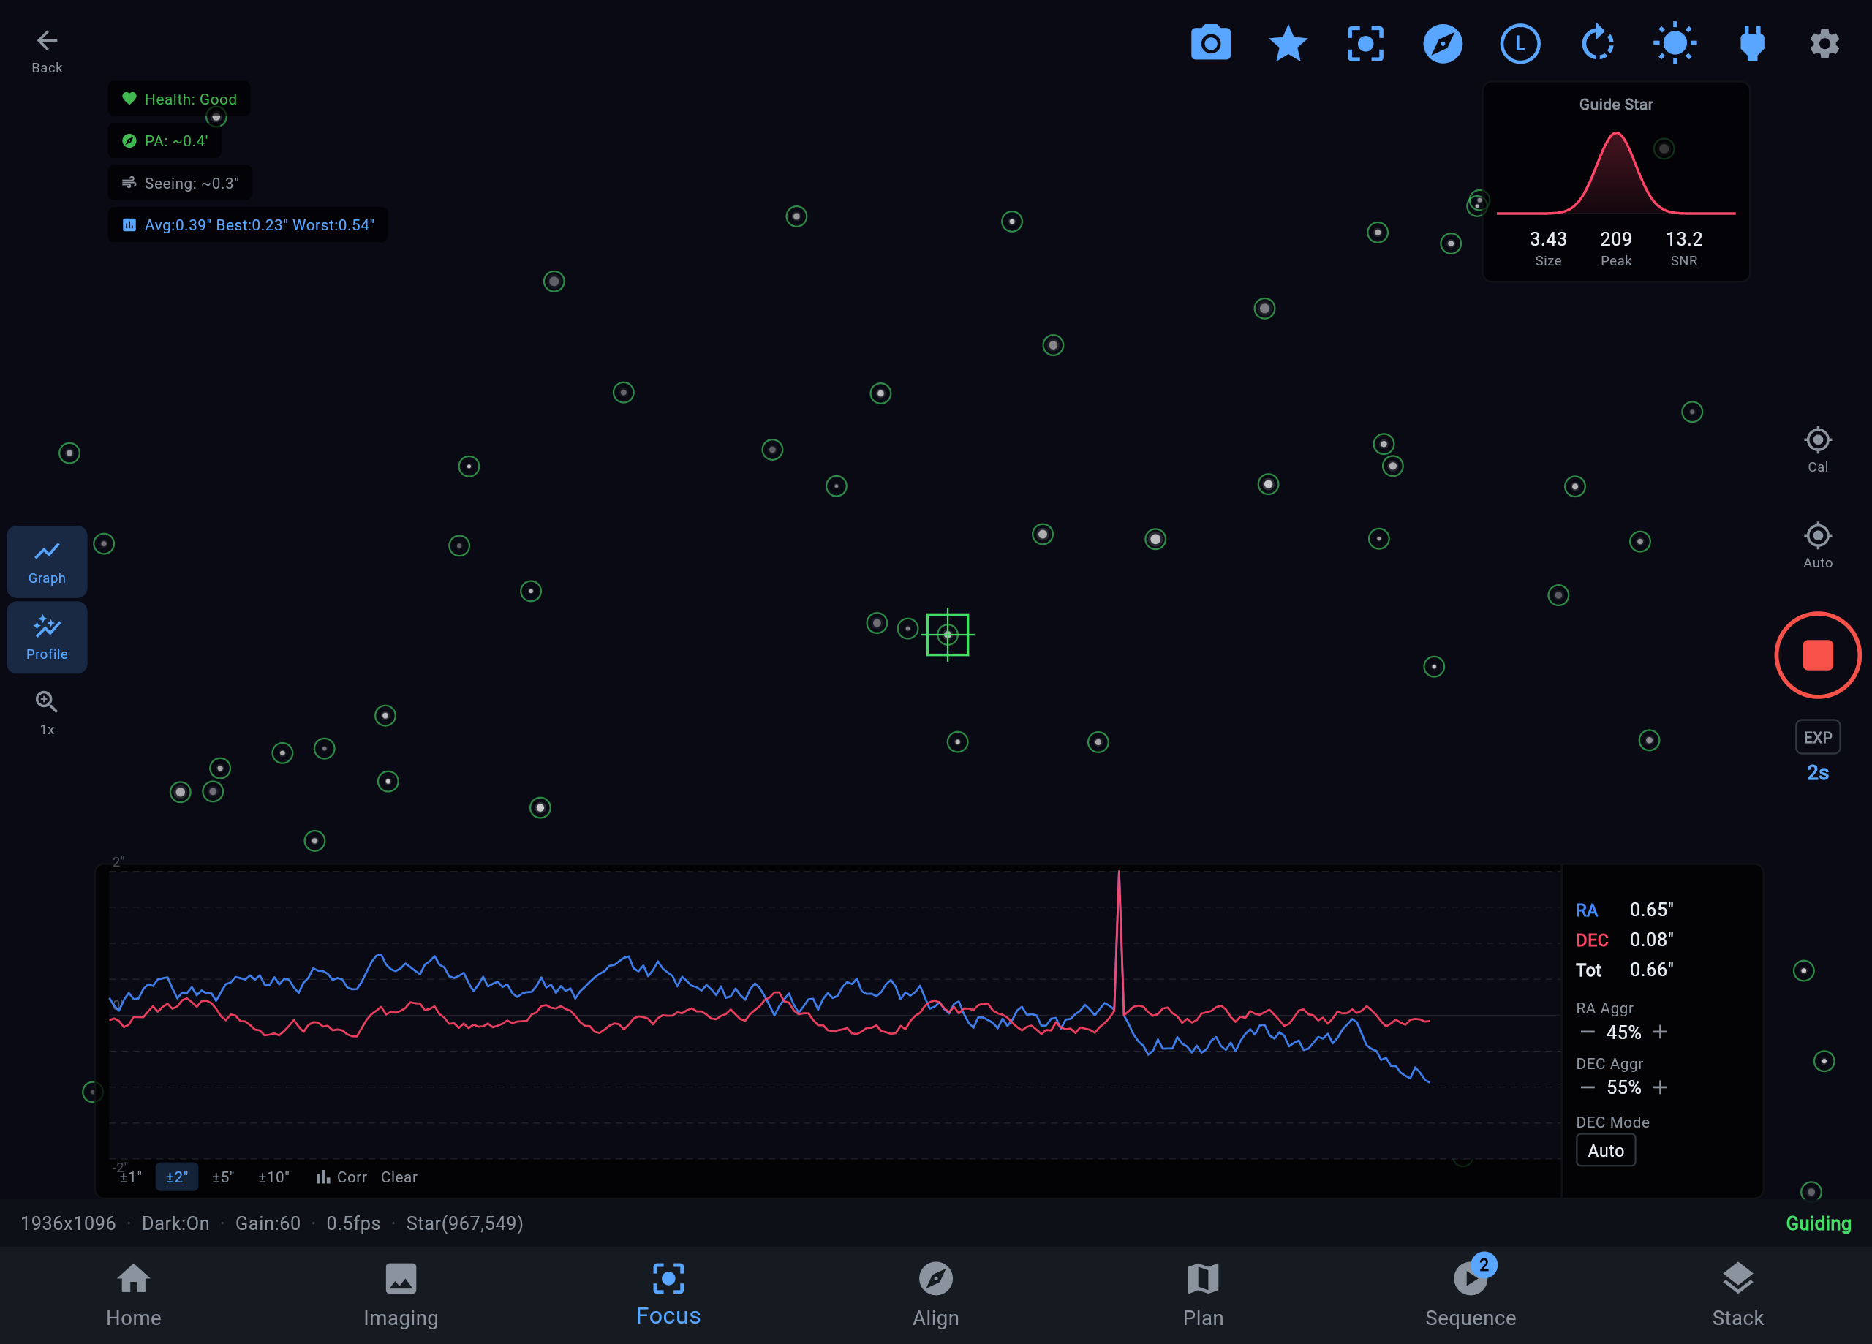1872x1344 pixels.
Task: Start calibration with Cal icon
Action: coord(1818,450)
